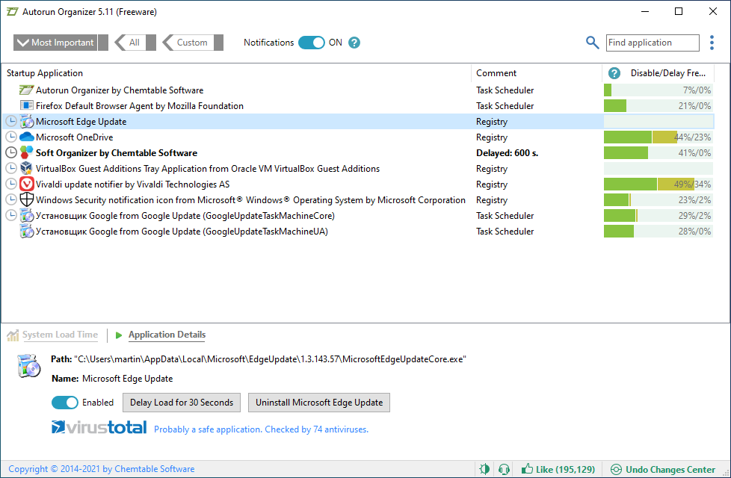This screenshot has width=731, height=478.
Task: Click the Microsoft Edge Update row icon
Action: [27, 122]
